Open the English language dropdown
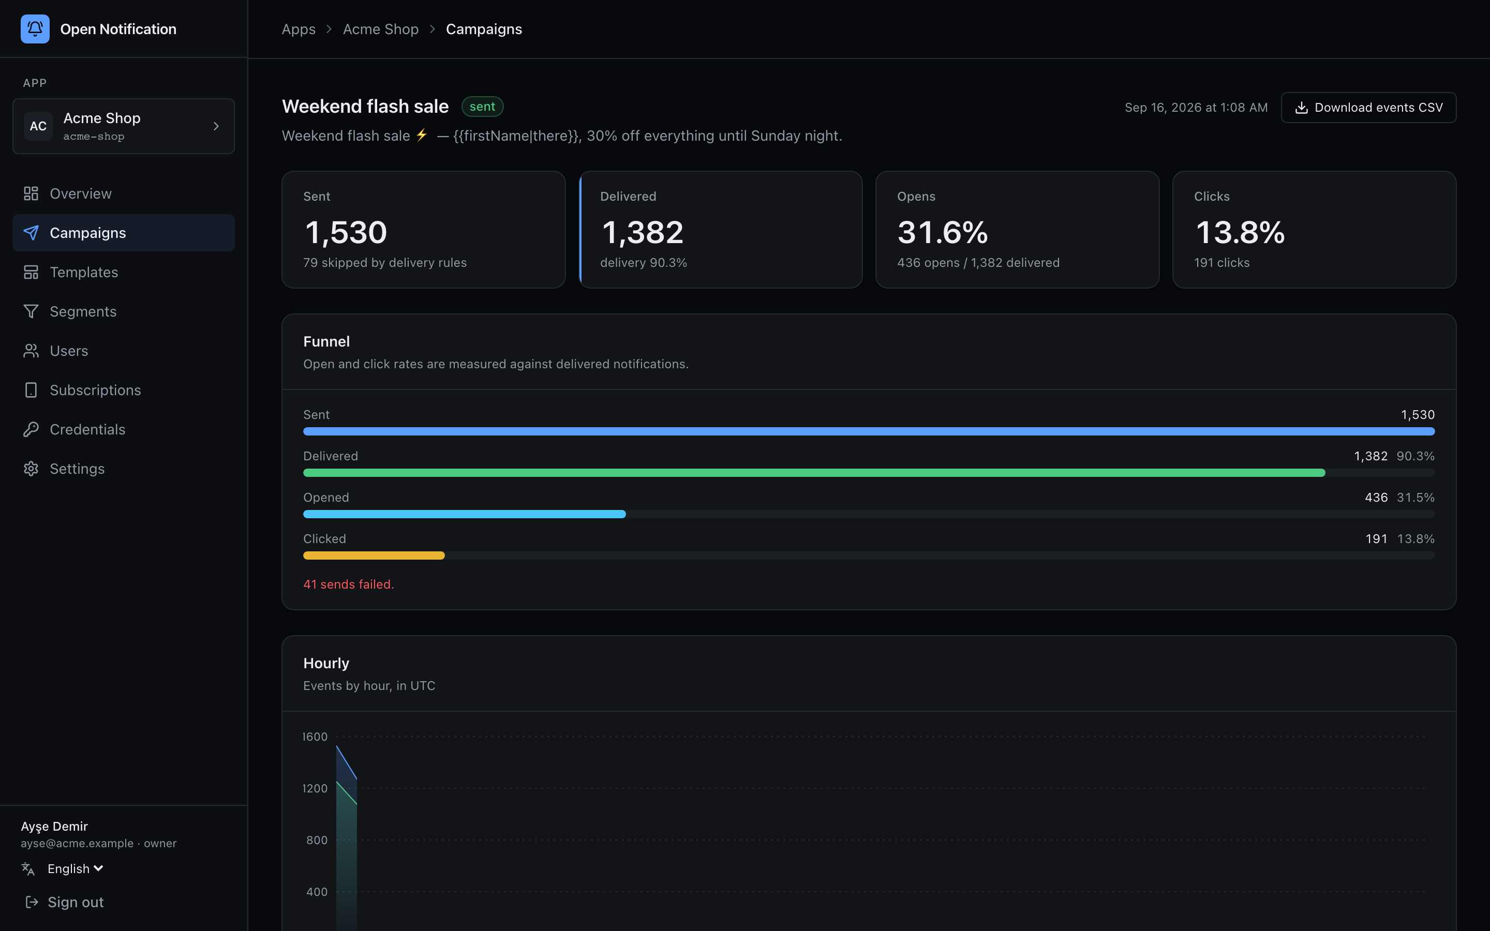1490x931 pixels. tap(75, 869)
